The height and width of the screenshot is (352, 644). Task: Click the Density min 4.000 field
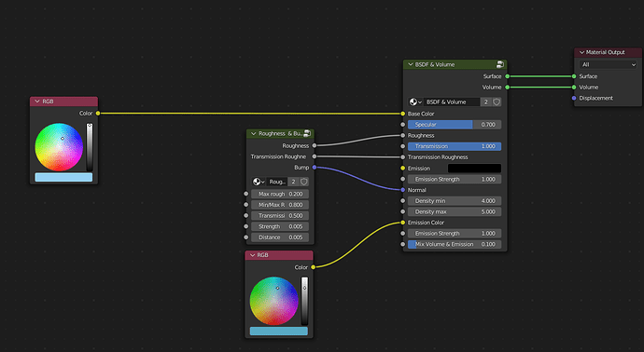click(x=455, y=201)
